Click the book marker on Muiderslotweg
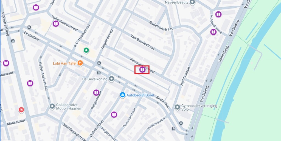The height and width of the screenshot is (141, 281). click(213, 32)
